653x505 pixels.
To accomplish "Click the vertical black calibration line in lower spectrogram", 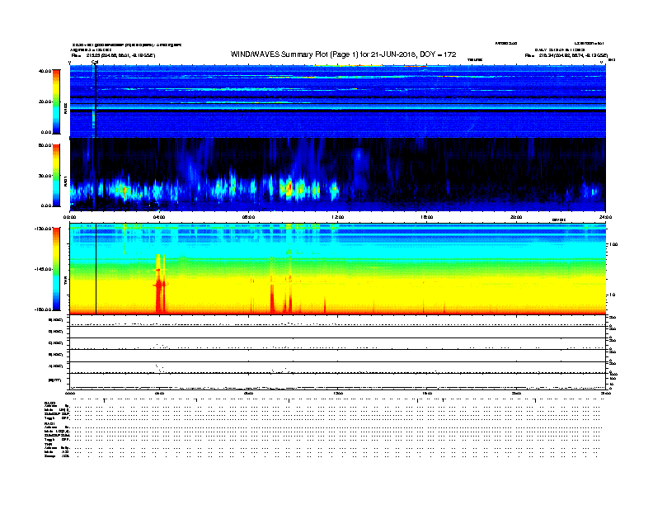I will pos(96,269).
